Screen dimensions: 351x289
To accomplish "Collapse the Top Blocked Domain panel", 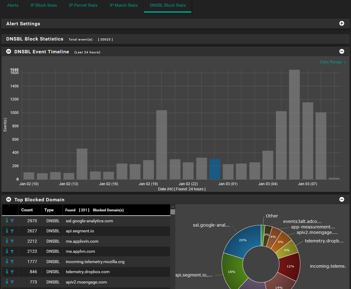I will coord(342,199).
